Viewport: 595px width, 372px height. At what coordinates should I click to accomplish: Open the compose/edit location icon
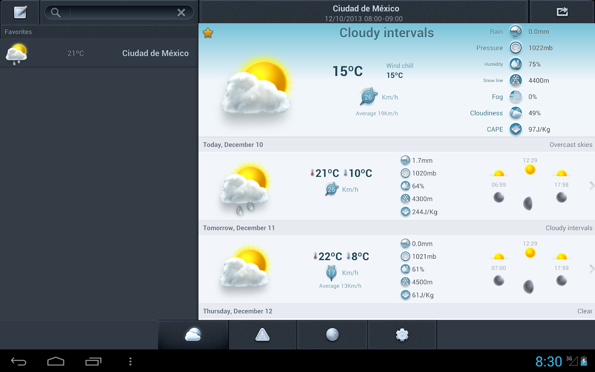(x=20, y=12)
